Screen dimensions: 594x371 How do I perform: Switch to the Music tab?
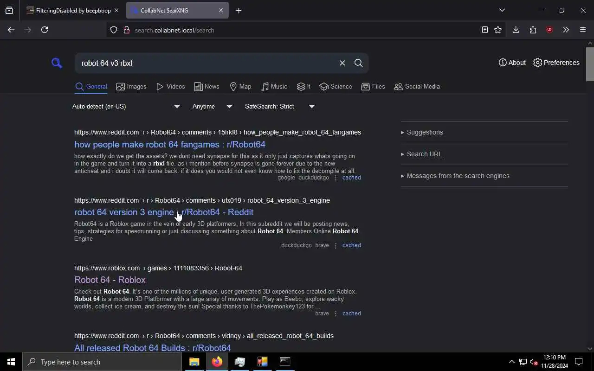point(274,87)
